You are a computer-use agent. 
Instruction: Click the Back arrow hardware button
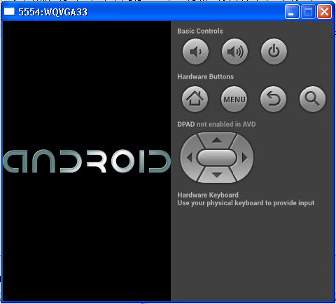273,99
